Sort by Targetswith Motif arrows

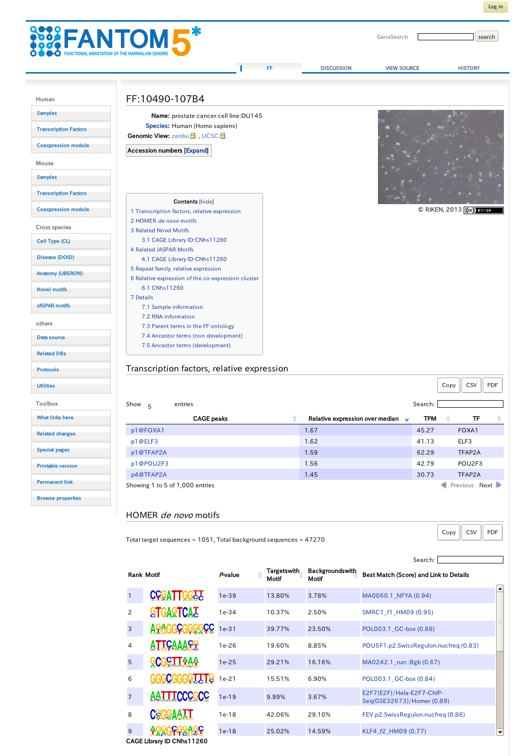[x=302, y=575]
